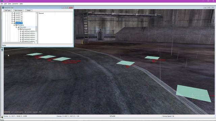216x121 pixels.
Task: Click the tree scroll-up arrow
Action: (x=36, y=13)
